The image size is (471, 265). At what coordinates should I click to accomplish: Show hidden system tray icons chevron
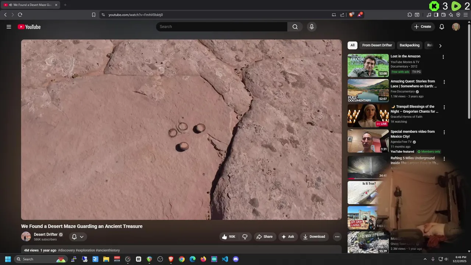tap(425, 259)
